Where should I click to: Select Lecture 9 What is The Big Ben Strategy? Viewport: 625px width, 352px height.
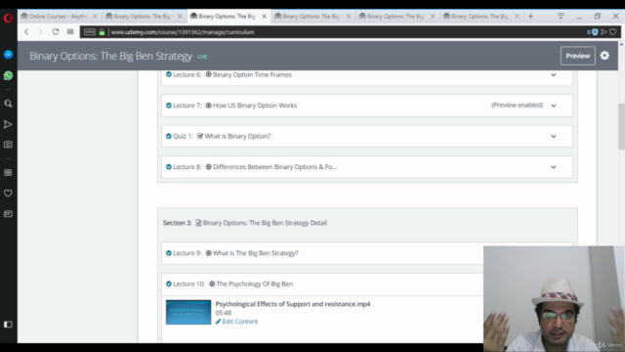coord(256,253)
